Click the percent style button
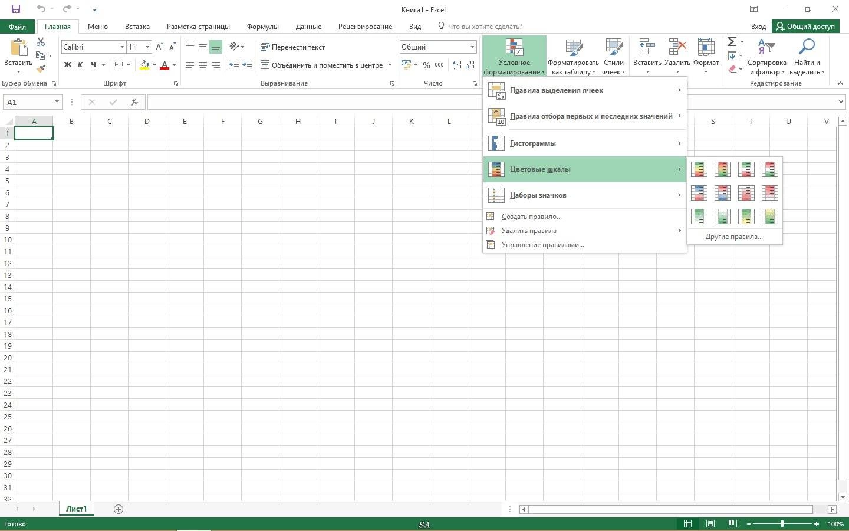Viewport: 849px width, 531px height. [426, 65]
